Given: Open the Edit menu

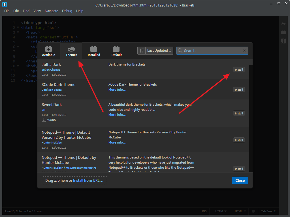Looking at the screenshot, I should 16,11.
